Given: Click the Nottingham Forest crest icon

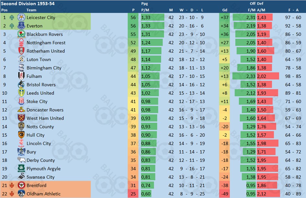Looking at the screenshot, I should (21, 43).
